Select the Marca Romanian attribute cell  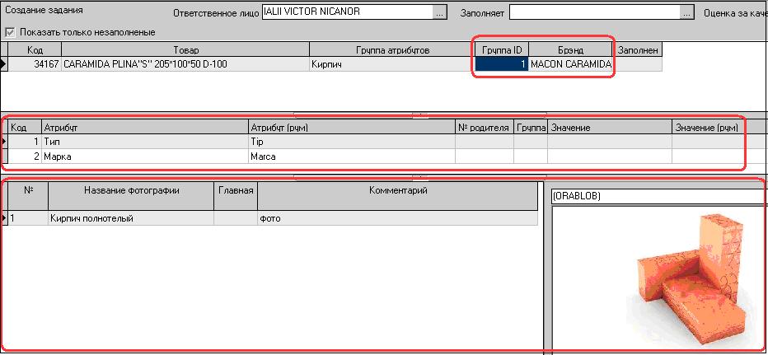352,156
